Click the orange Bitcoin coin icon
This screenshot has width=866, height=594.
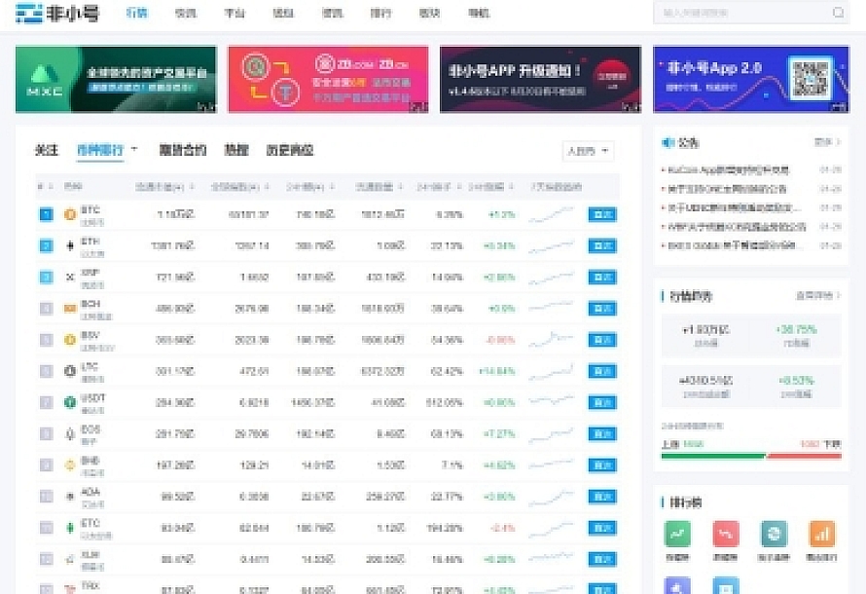point(69,214)
